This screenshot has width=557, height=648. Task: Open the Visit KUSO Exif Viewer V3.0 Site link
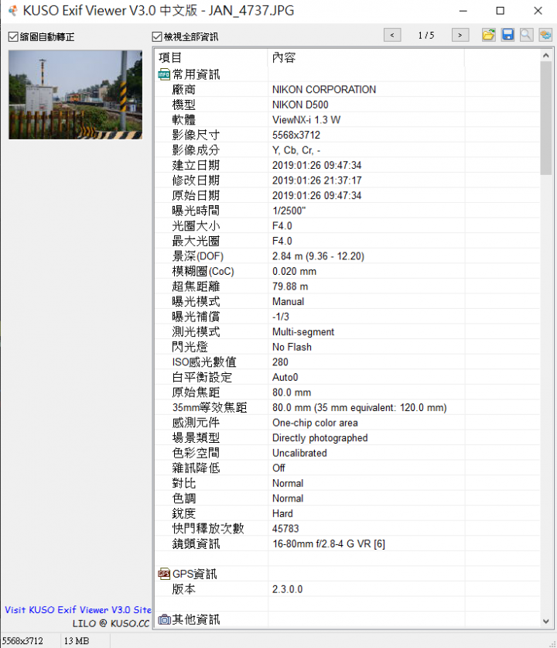tap(78, 609)
